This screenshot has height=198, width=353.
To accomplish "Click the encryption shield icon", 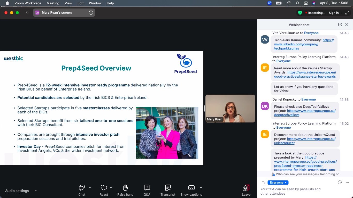I will click(x=300, y=13).
